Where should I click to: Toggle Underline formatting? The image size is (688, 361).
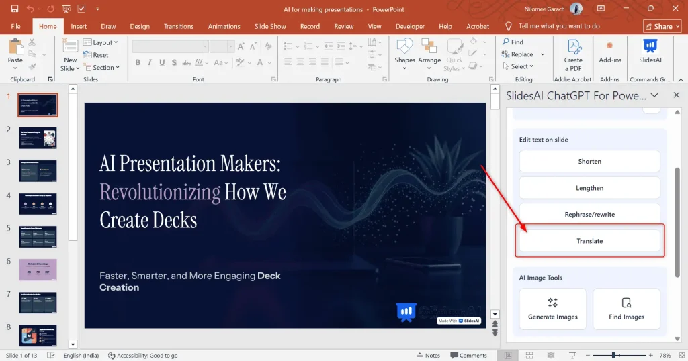pos(162,62)
